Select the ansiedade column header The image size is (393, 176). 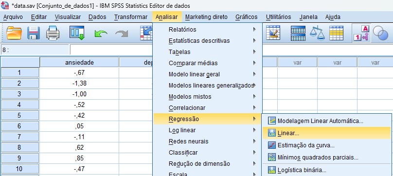(79, 62)
